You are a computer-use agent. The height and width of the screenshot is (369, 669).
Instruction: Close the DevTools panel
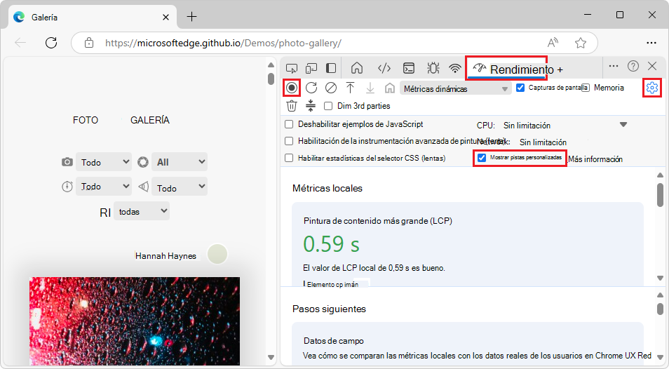point(652,66)
